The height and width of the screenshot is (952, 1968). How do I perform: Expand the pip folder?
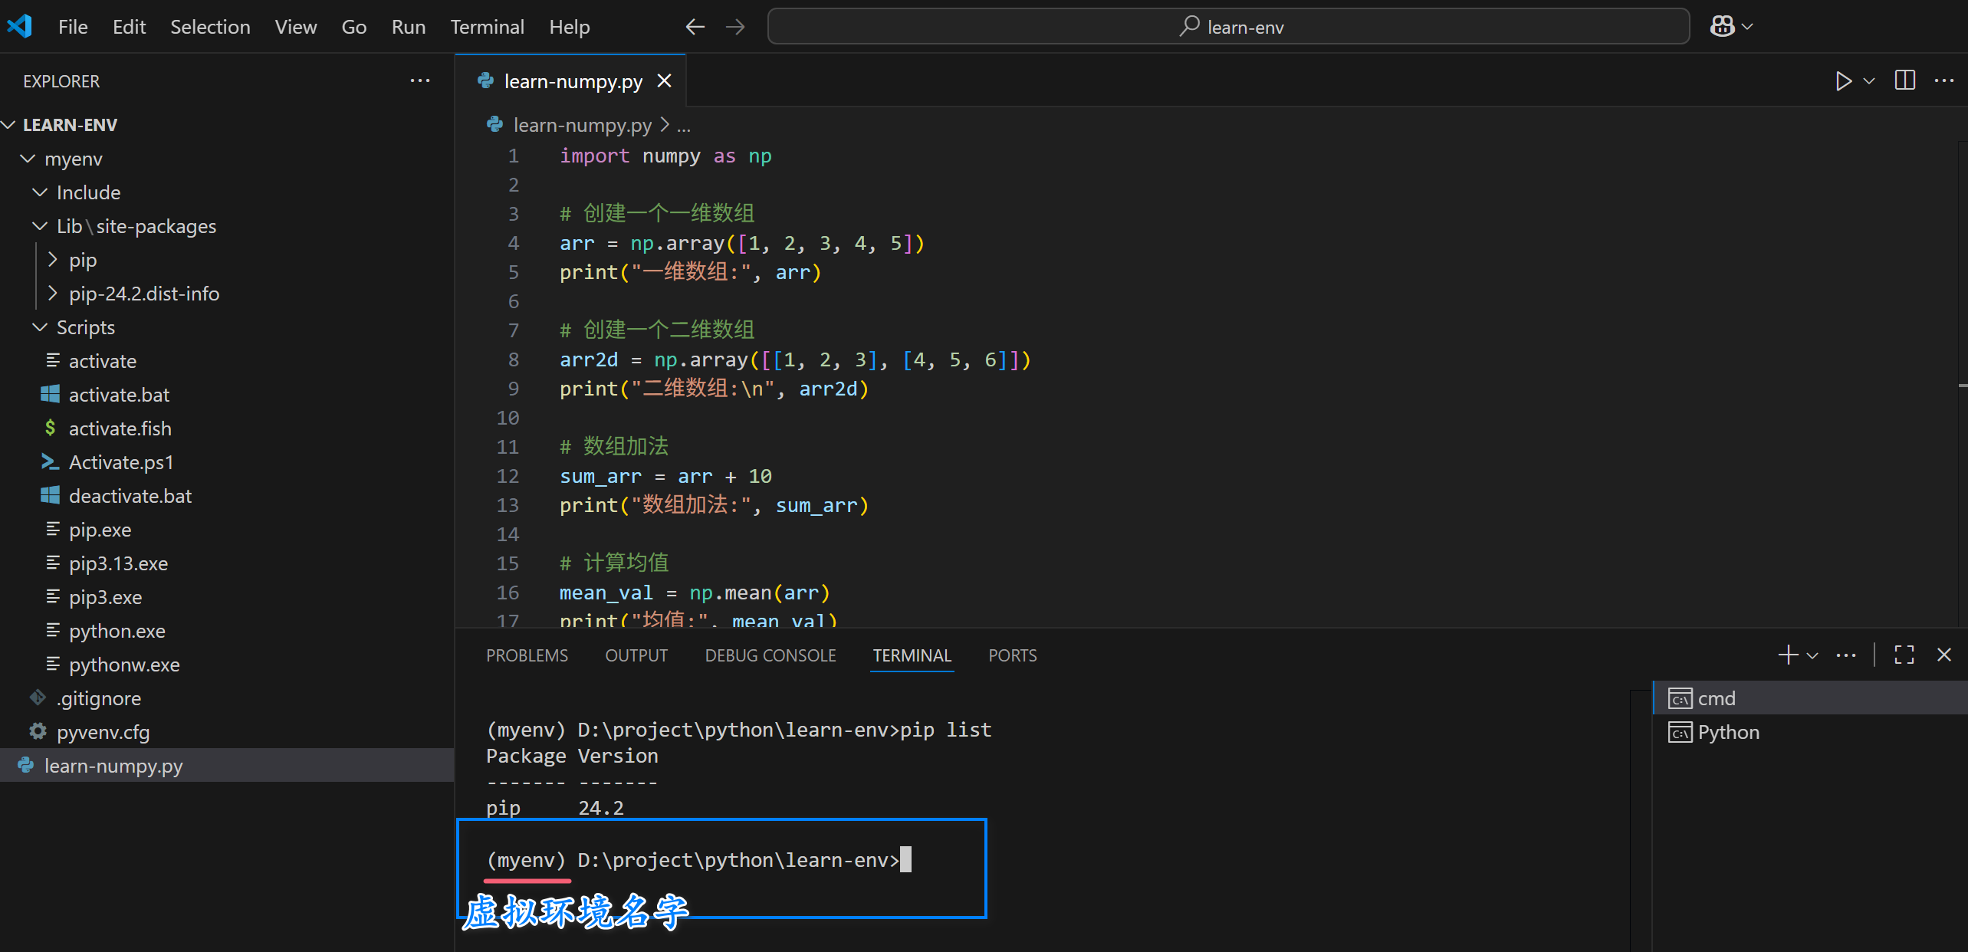coord(227,260)
